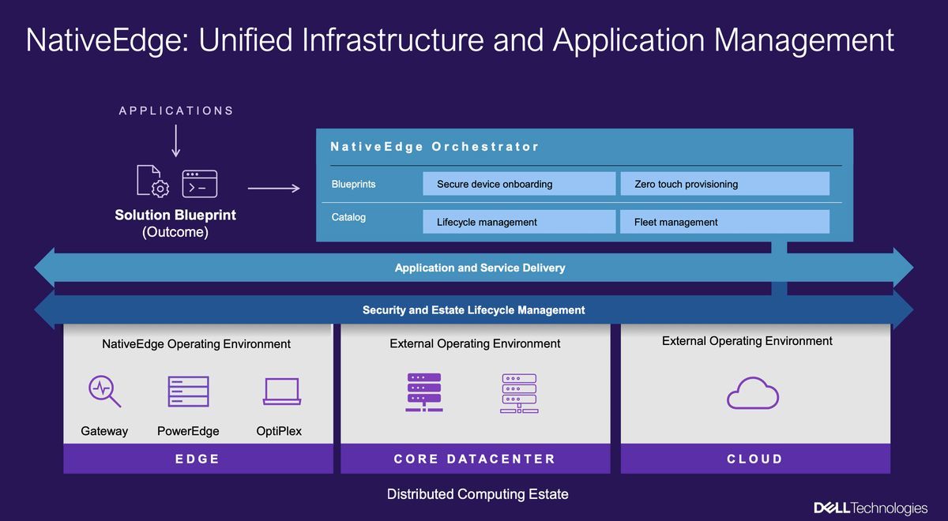Click the Solution Blueprint text
Image resolution: width=948 pixels, height=521 pixels.
(175, 215)
